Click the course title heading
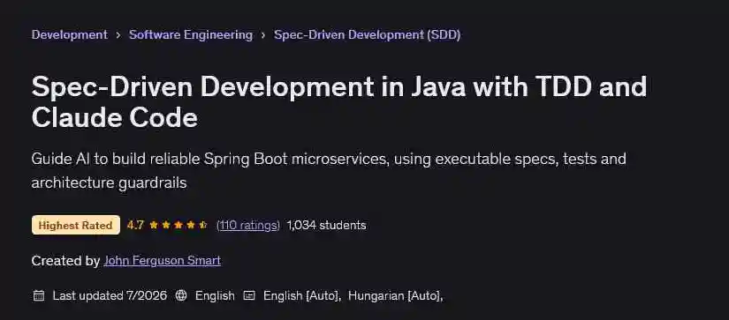Image resolution: width=729 pixels, height=320 pixels. click(x=339, y=101)
